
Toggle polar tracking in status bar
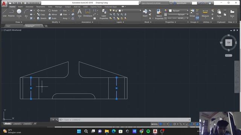point(174,124)
